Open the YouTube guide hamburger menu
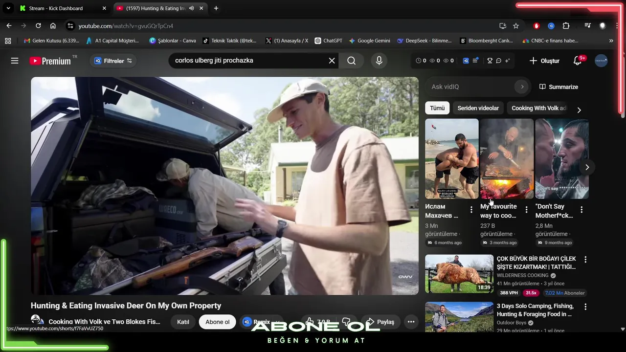626x352 pixels. tap(15, 61)
